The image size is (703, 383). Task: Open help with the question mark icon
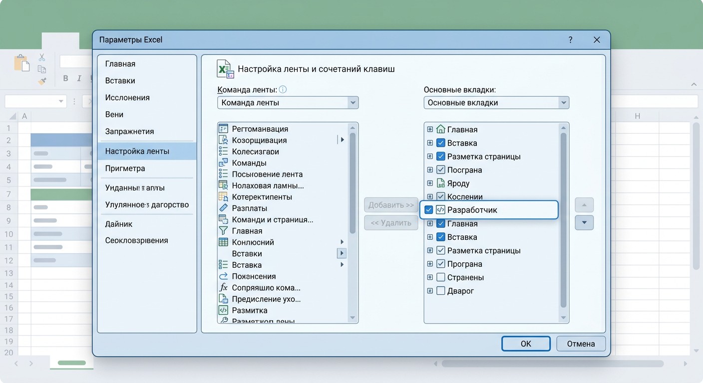click(x=570, y=40)
